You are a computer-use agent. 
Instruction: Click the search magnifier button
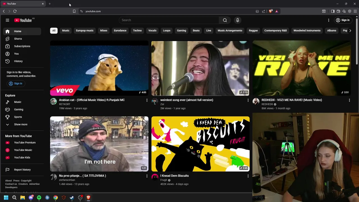pyautogui.click(x=225, y=20)
